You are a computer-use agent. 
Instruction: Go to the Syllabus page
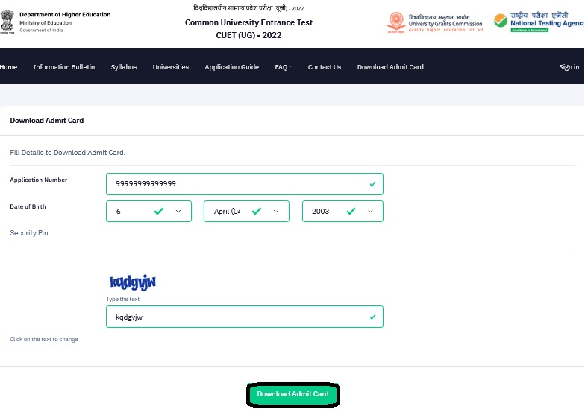click(124, 67)
